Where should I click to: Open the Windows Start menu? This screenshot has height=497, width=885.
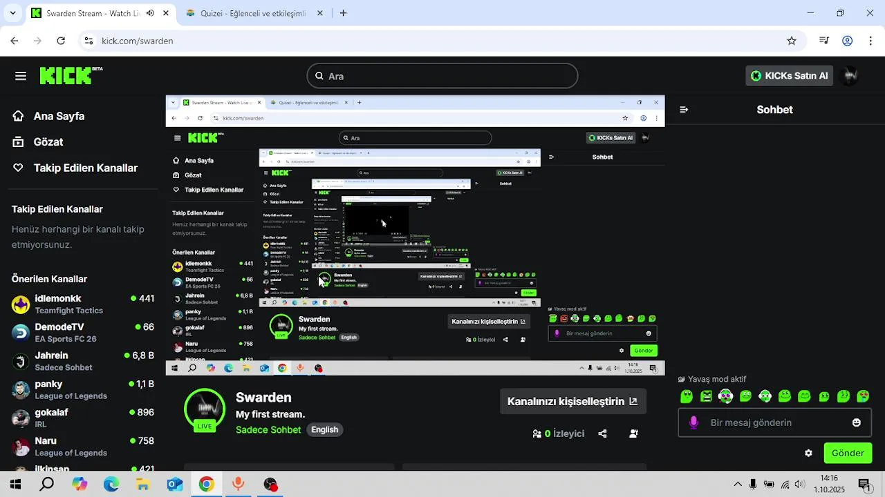click(15, 485)
